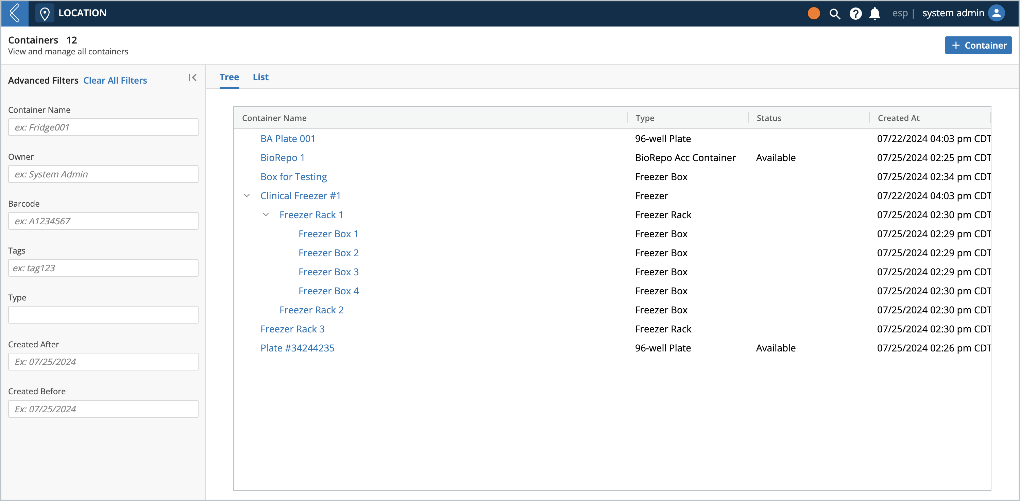
Task: Click the orange status indicator circle
Action: point(813,14)
